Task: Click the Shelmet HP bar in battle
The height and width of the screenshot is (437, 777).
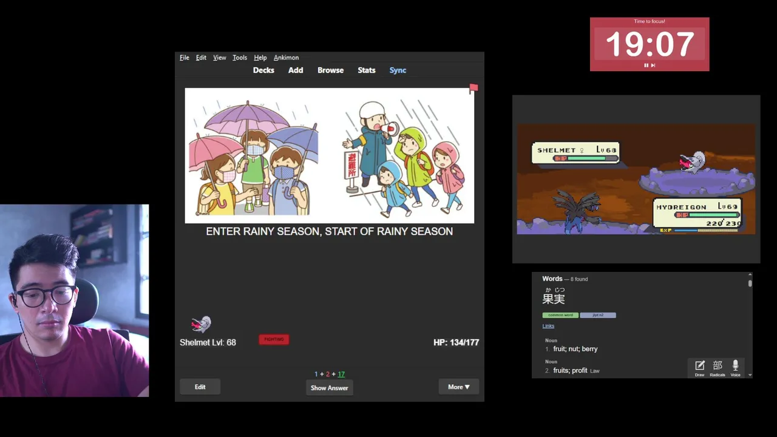Action: [x=586, y=158]
